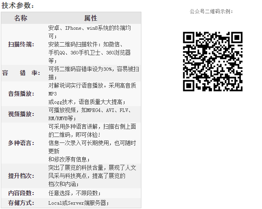Click the QR code image
The height and width of the screenshot is (209, 262).
point(213,61)
